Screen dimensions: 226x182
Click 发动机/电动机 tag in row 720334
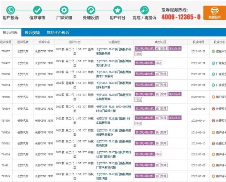click(x=145, y=85)
